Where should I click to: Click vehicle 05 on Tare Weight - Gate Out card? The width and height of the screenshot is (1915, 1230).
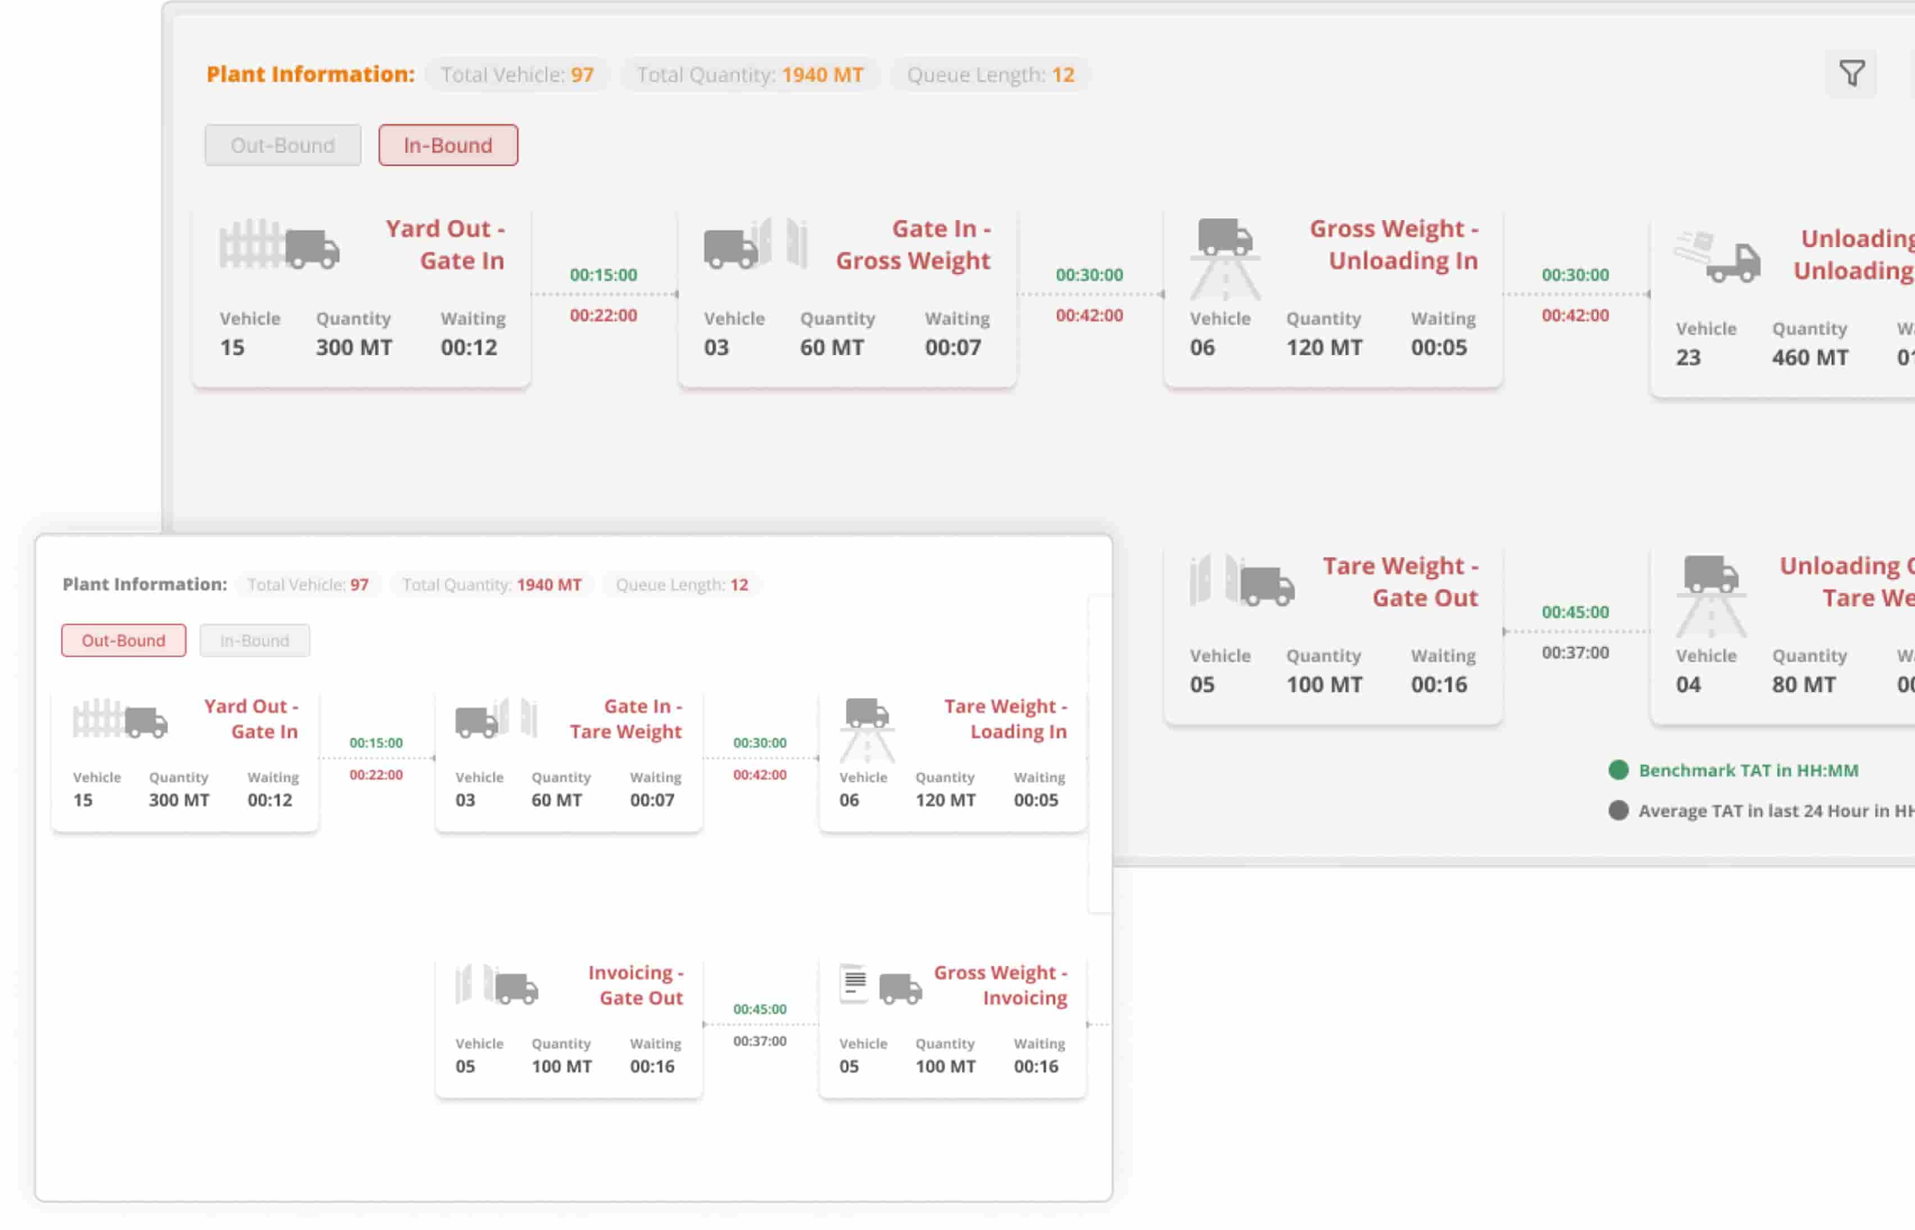click(1202, 685)
